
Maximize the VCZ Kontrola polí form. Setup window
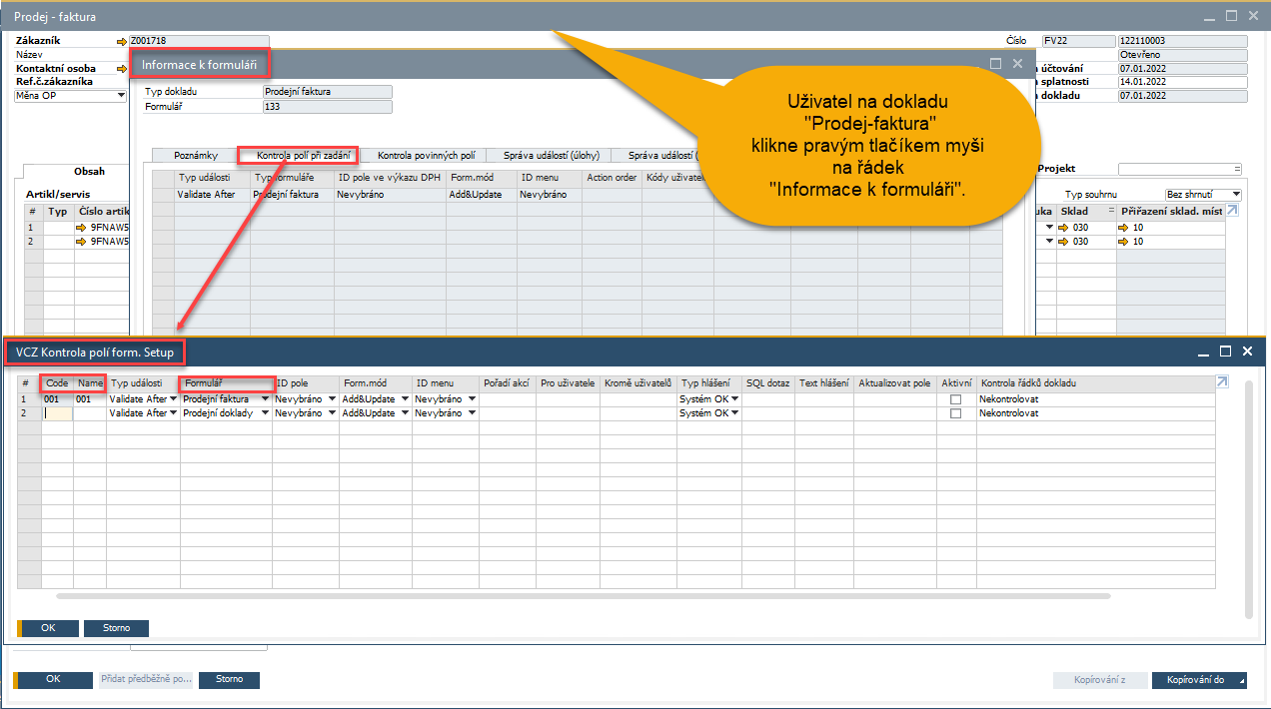pos(1226,352)
